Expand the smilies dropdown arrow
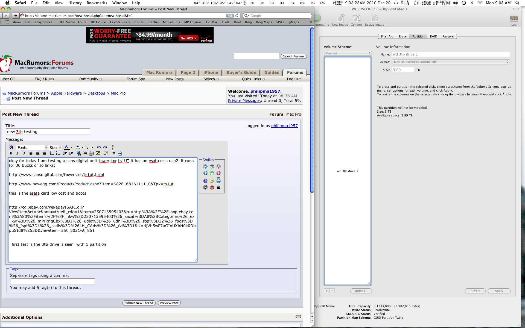The height and width of the screenshot is (328, 525). coord(83,148)
